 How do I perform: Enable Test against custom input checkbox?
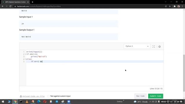pyautogui.click(x=48, y=96)
